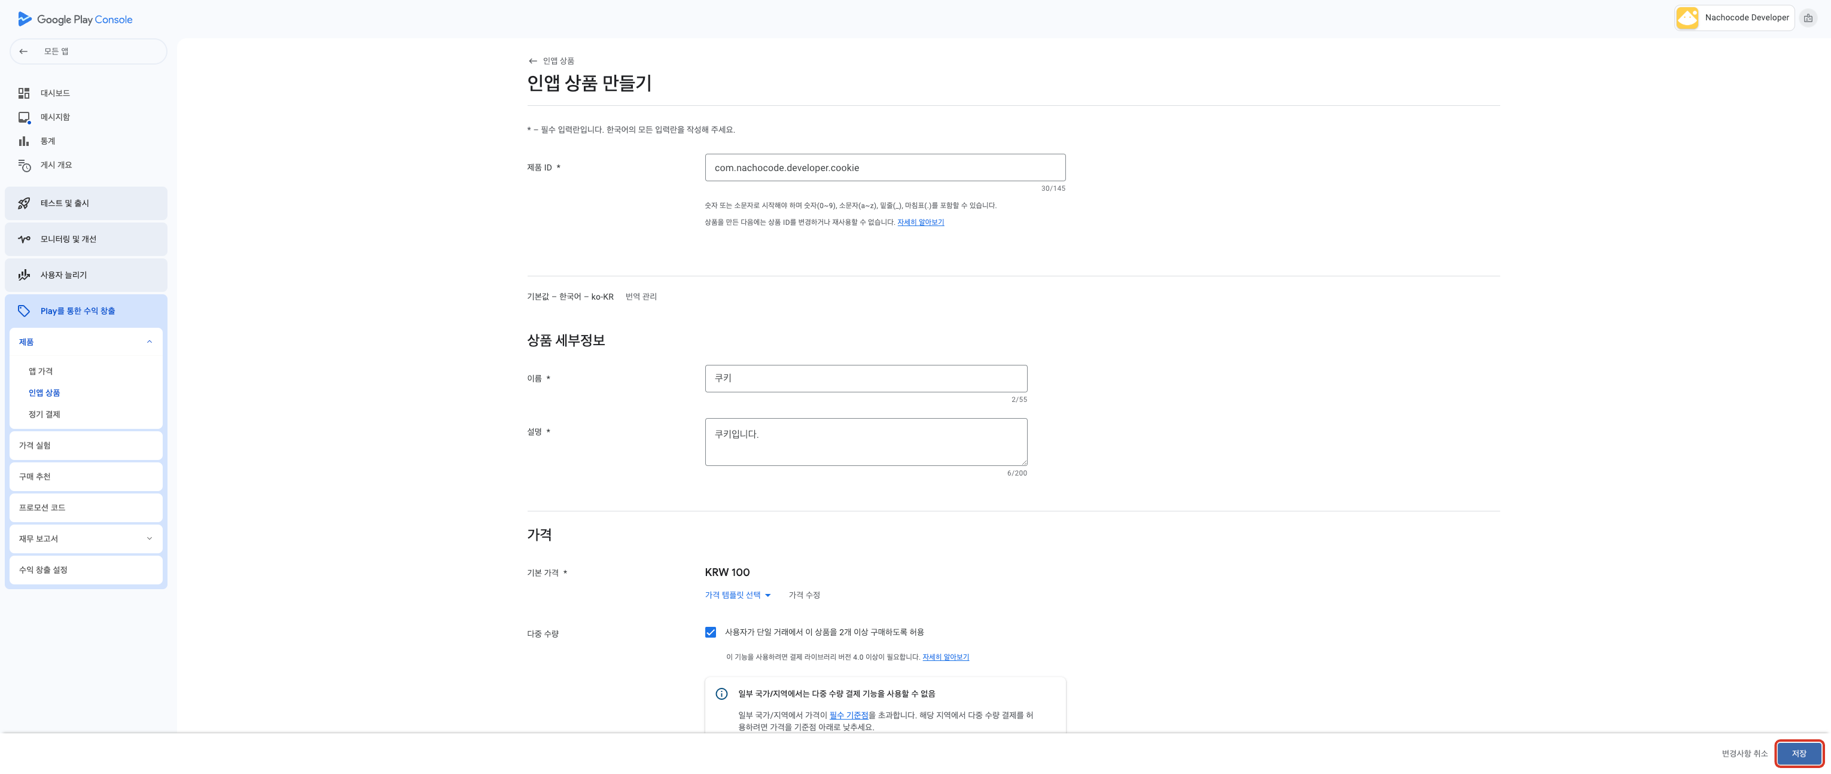The image size is (1831, 774).
Task: Click the 변경사항 취소 discard button
Action: pos(1744,754)
